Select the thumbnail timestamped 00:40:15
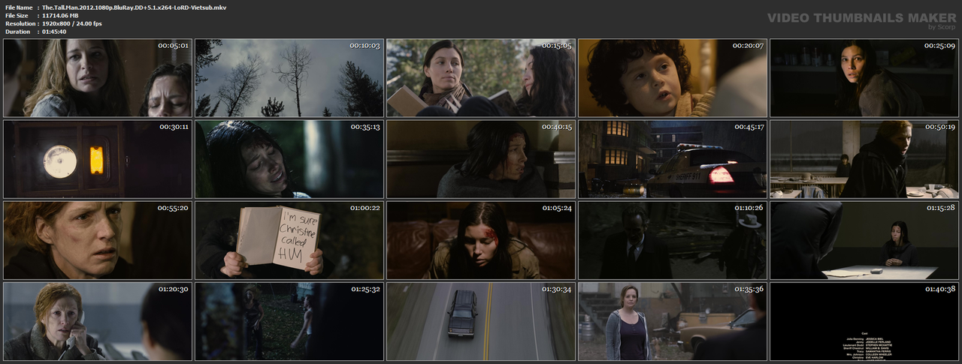The height and width of the screenshot is (364, 962). click(x=481, y=158)
